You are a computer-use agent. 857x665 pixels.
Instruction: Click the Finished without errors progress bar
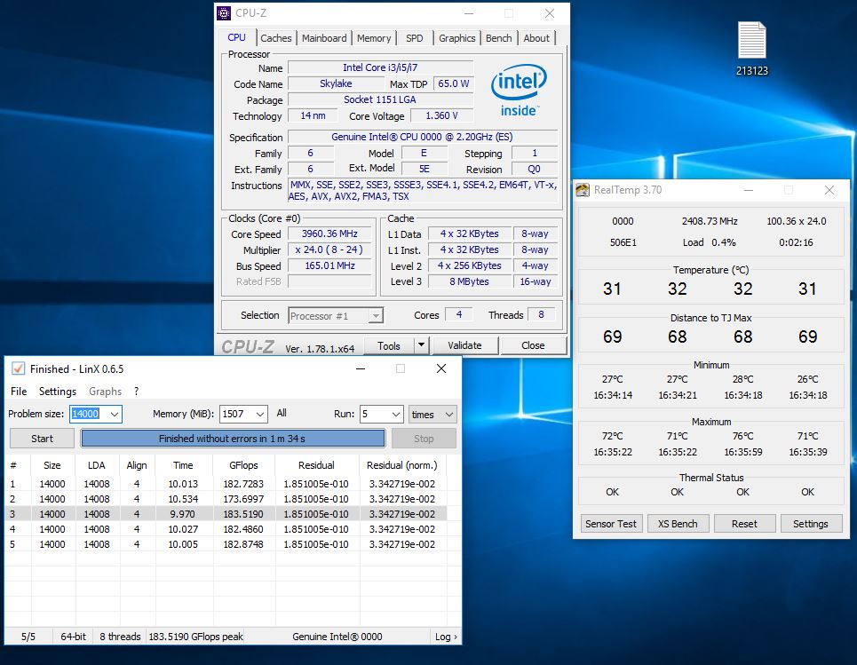[x=233, y=439]
